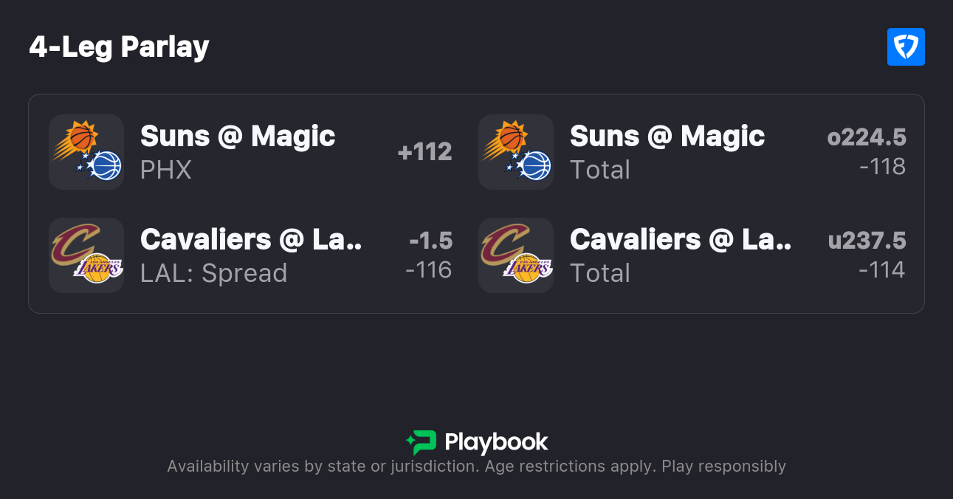The height and width of the screenshot is (499, 953).
Task: Click the 4-Leg Parlay heading
Action: pos(120,47)
